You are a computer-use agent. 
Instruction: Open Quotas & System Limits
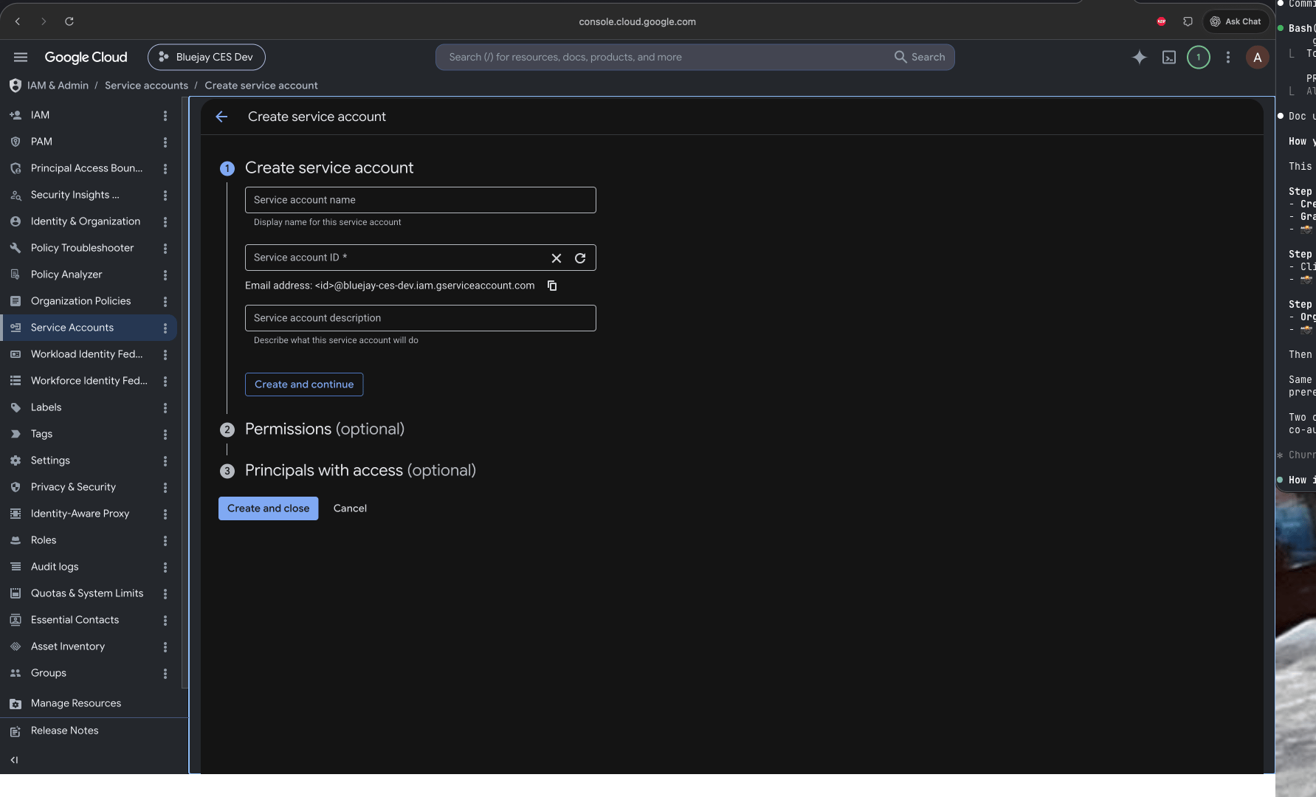(x=86, y=593)
